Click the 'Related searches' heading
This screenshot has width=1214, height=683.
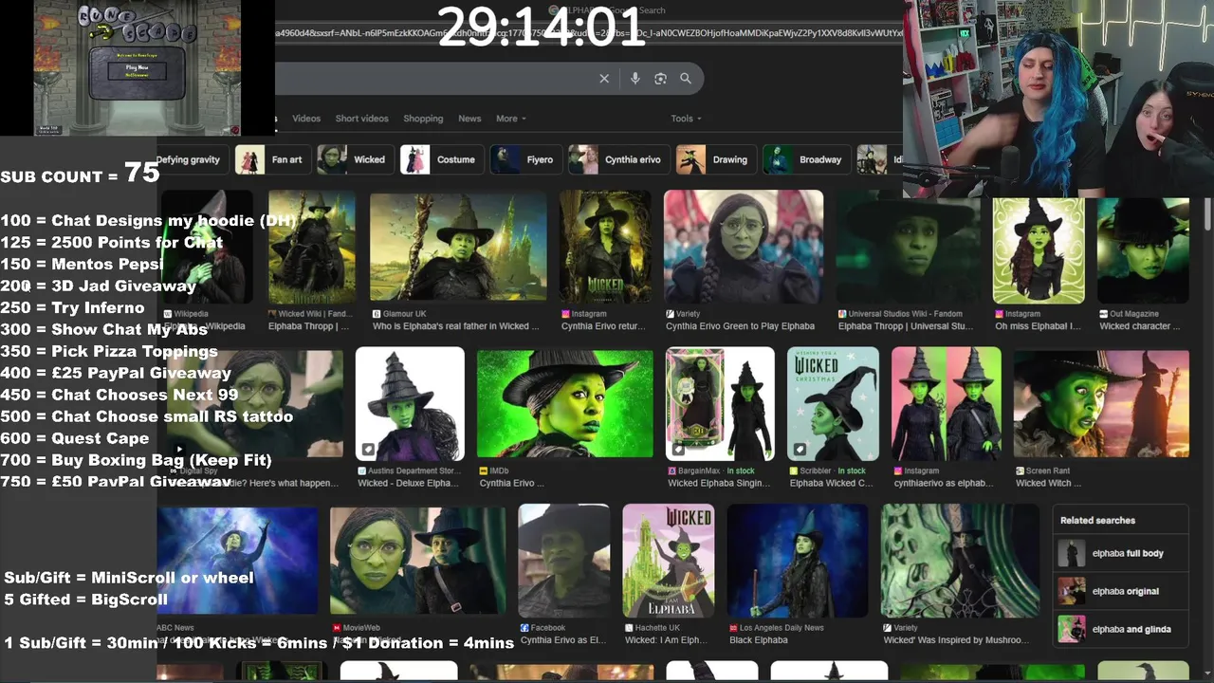1097,521
